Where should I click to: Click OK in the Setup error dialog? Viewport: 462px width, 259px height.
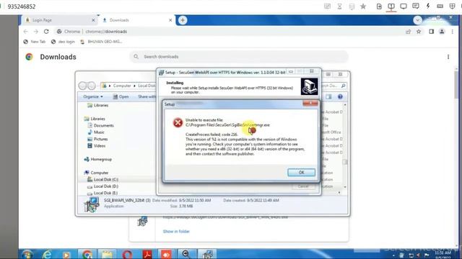tap(301, 173)
